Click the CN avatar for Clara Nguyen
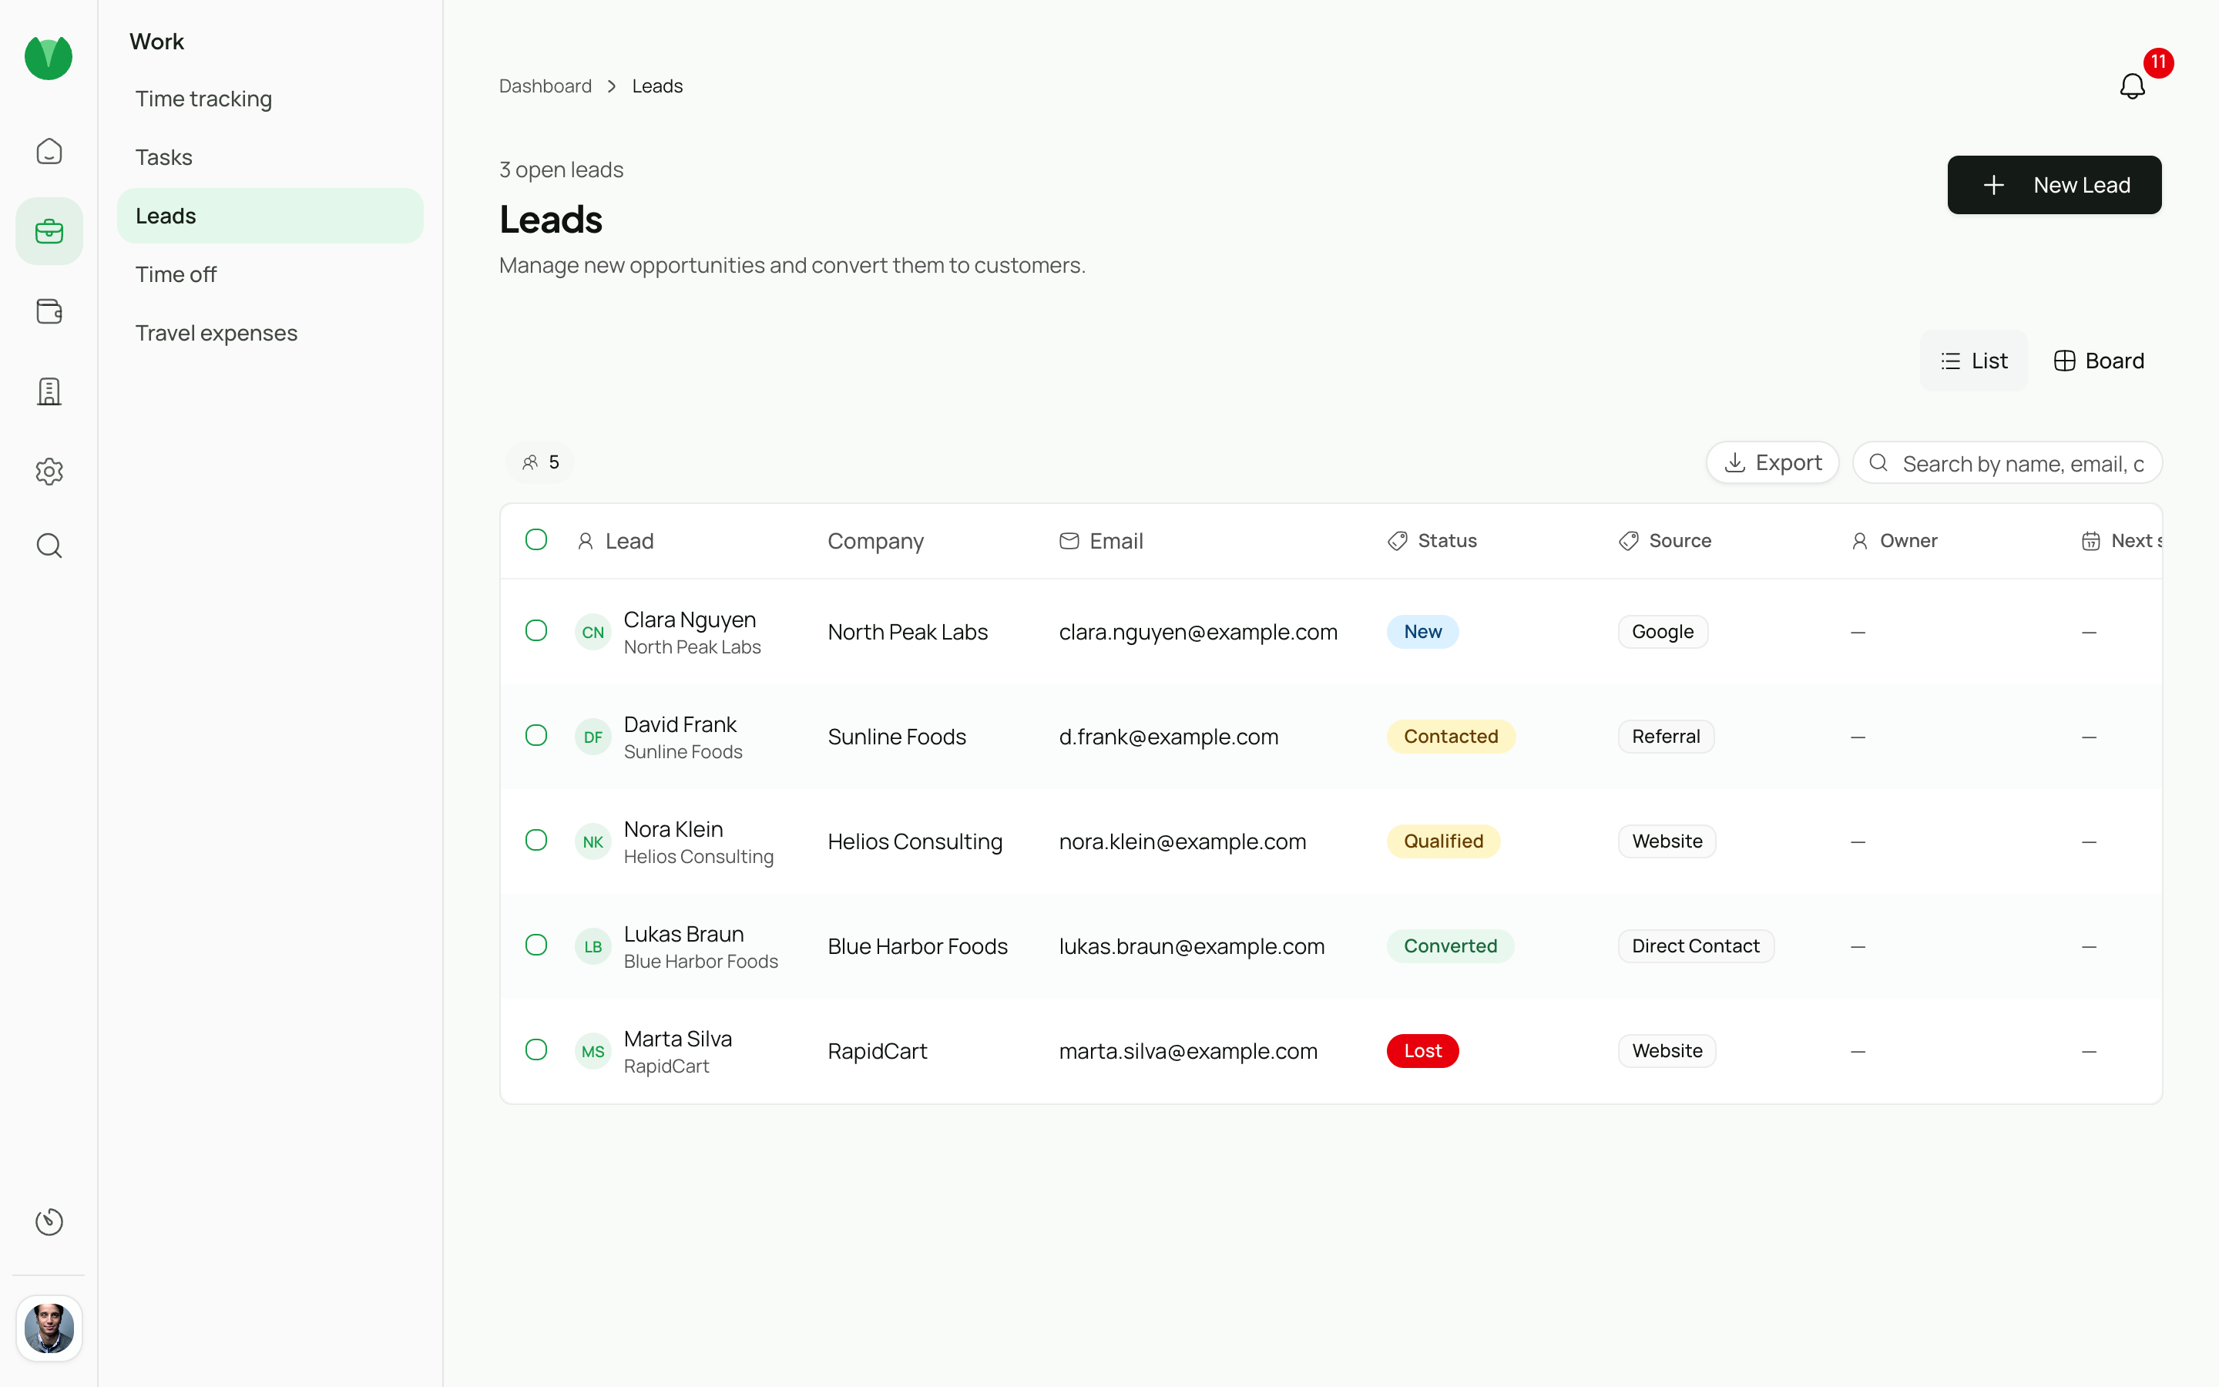 593,632
